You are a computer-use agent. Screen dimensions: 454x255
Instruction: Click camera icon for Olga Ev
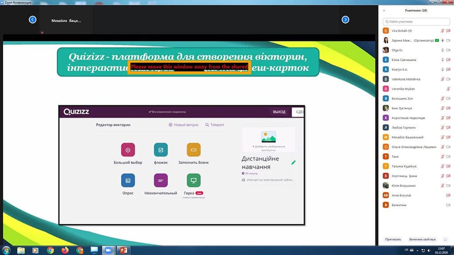[448, 50]
